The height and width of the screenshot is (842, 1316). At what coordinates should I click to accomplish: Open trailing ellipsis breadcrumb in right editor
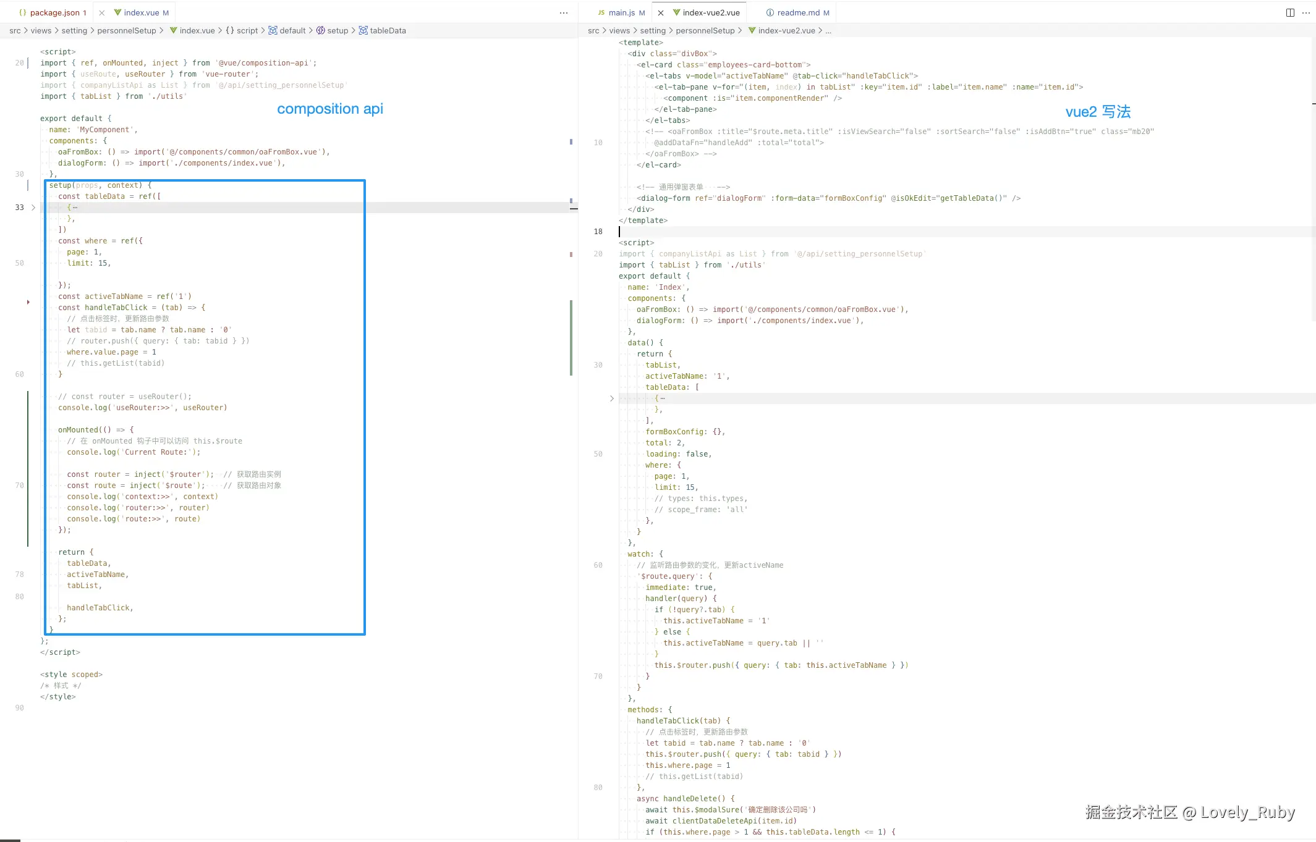tap(828, 30)
